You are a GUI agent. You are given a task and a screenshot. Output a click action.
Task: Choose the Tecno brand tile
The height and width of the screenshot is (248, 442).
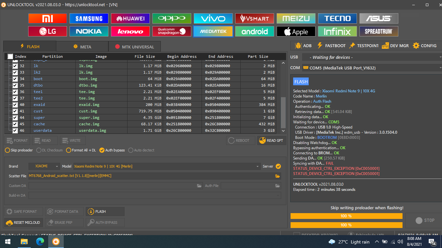tap(337, 18)
